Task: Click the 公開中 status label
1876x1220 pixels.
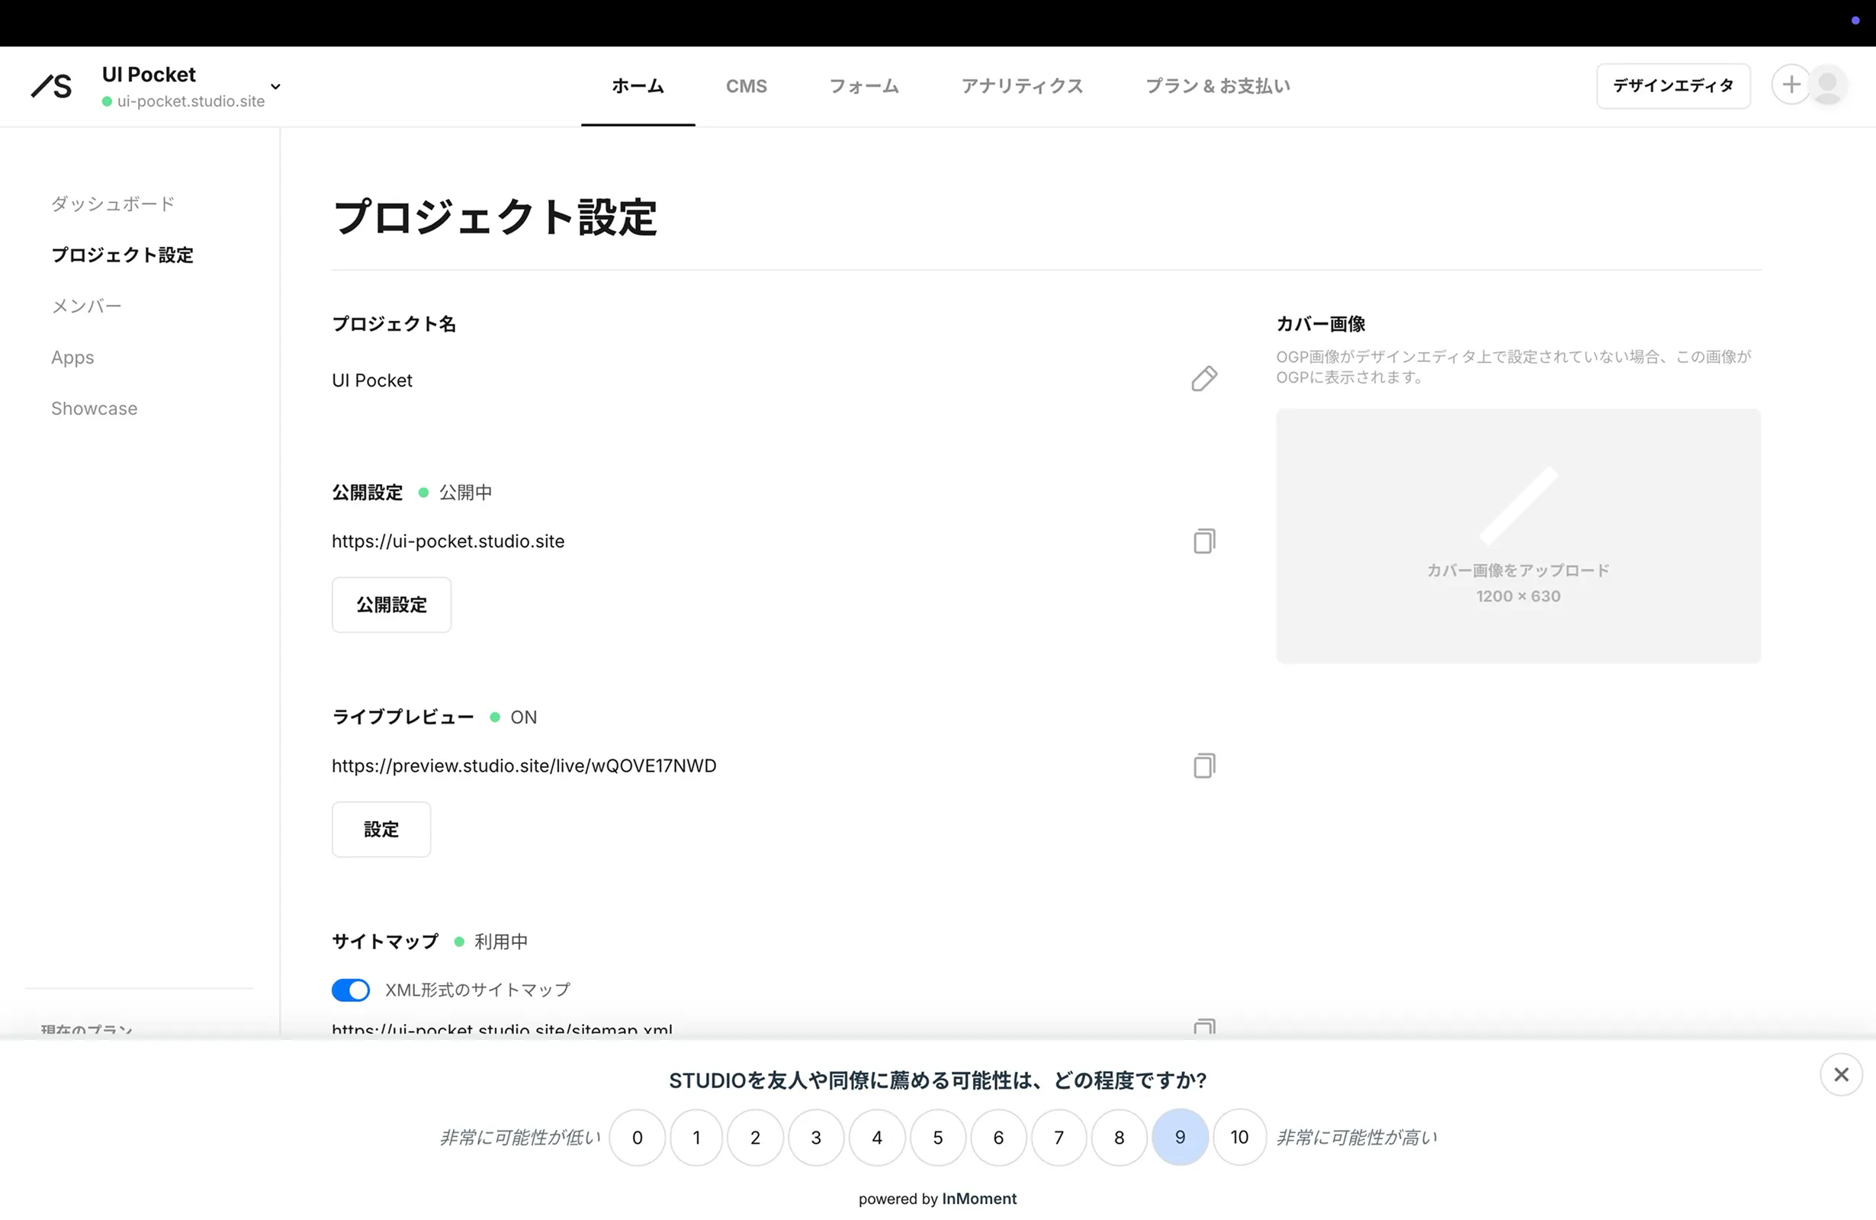Action: 465,492
